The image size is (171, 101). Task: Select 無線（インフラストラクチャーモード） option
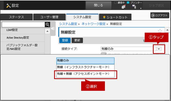tap(86, 67)
